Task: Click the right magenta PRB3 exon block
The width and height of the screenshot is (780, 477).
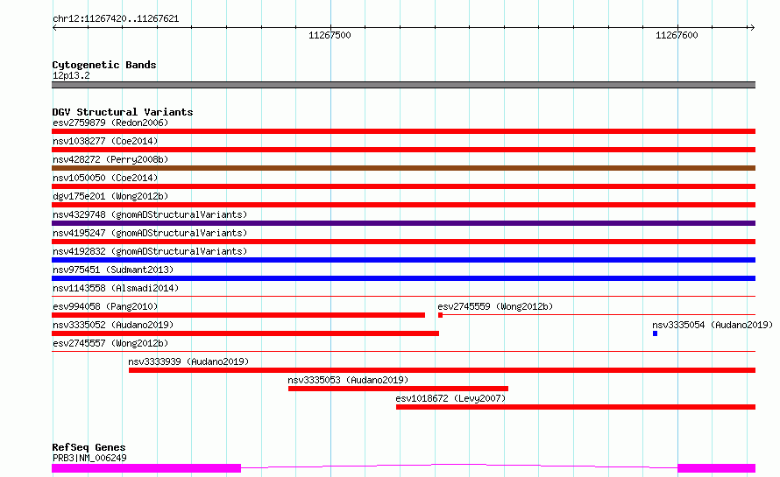Action: (716, 468)
